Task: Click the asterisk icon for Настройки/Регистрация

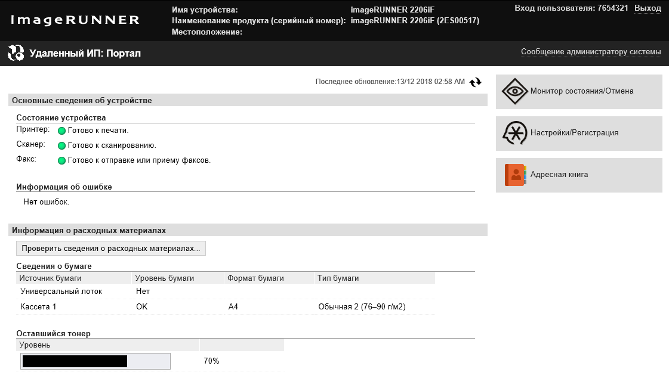Action: 515,132
